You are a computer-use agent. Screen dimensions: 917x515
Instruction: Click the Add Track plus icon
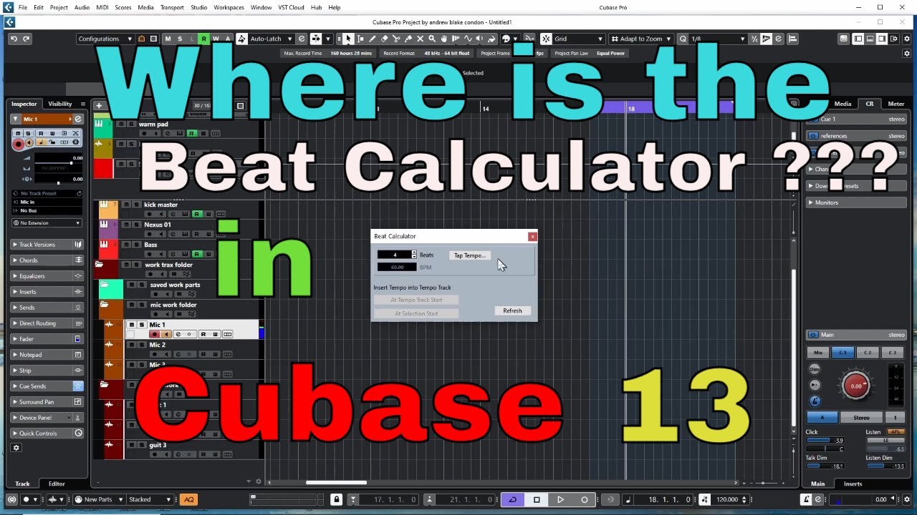coord(100,105)
